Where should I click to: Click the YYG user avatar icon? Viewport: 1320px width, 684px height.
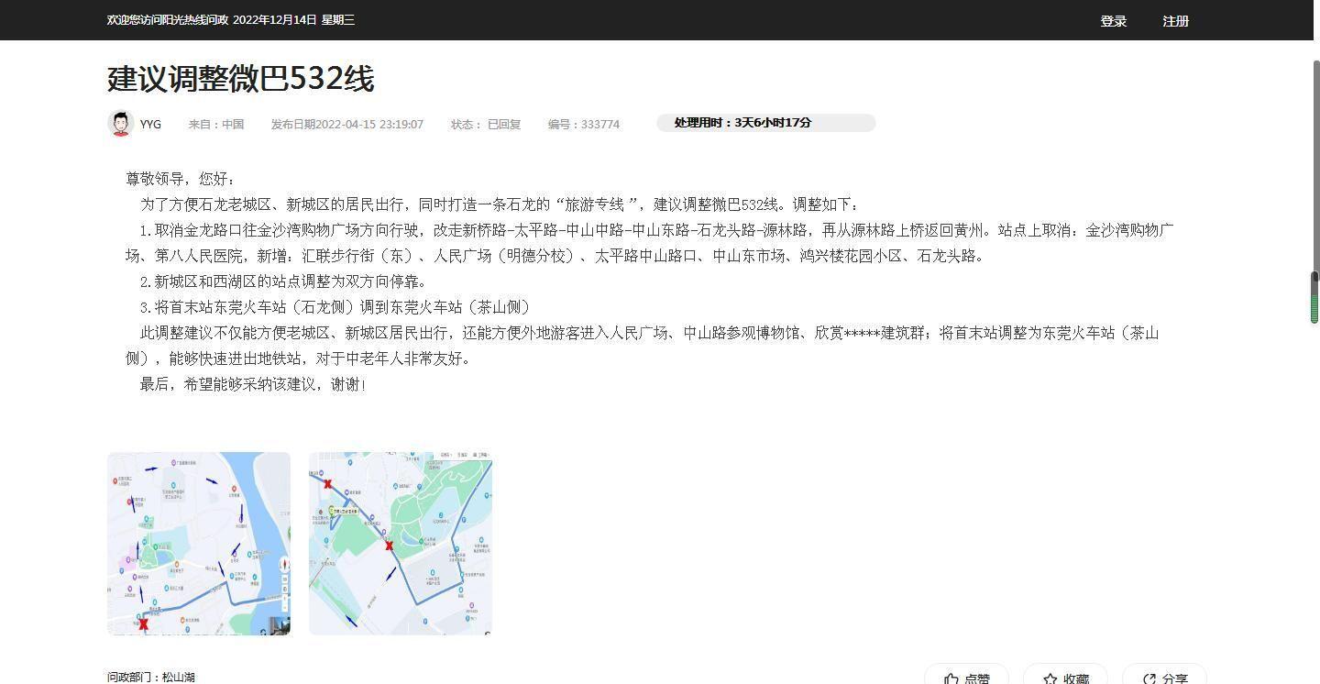pos(120,124)
